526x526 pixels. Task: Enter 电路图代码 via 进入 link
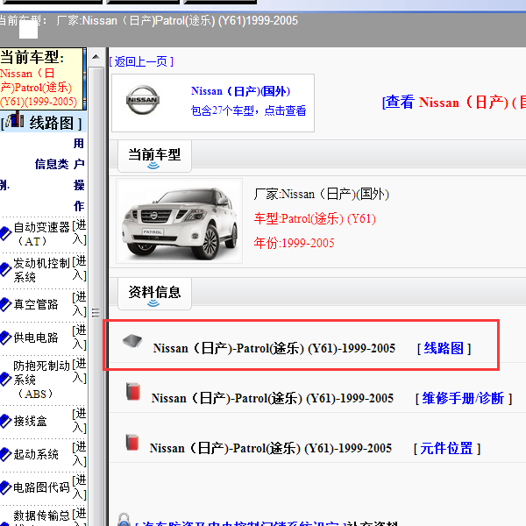[80, 487]
